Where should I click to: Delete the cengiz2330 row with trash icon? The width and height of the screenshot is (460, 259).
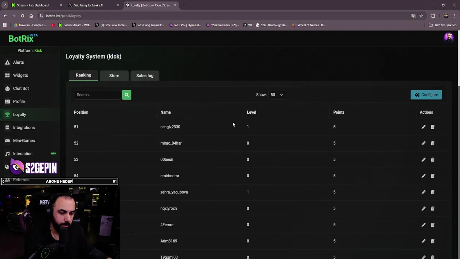433,127
